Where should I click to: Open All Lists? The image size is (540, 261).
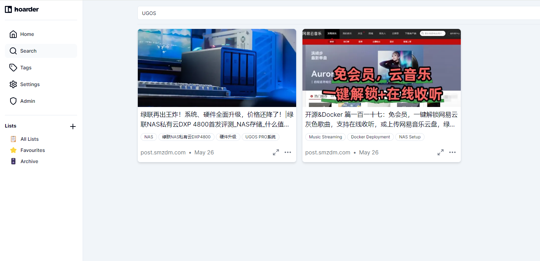tap(29, 139)
